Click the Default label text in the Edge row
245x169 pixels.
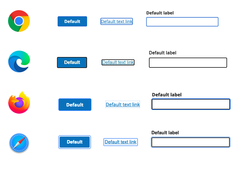163,53
